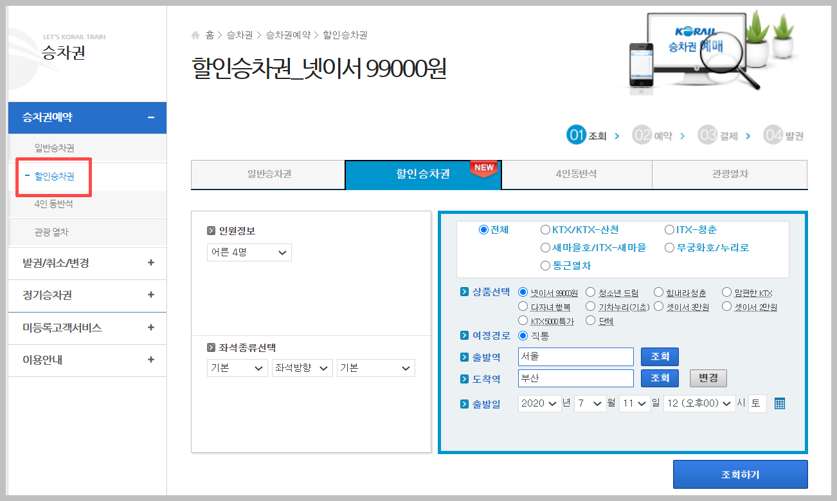
Task: Open 일반승차권 in the sidebar
Action: 55,148
